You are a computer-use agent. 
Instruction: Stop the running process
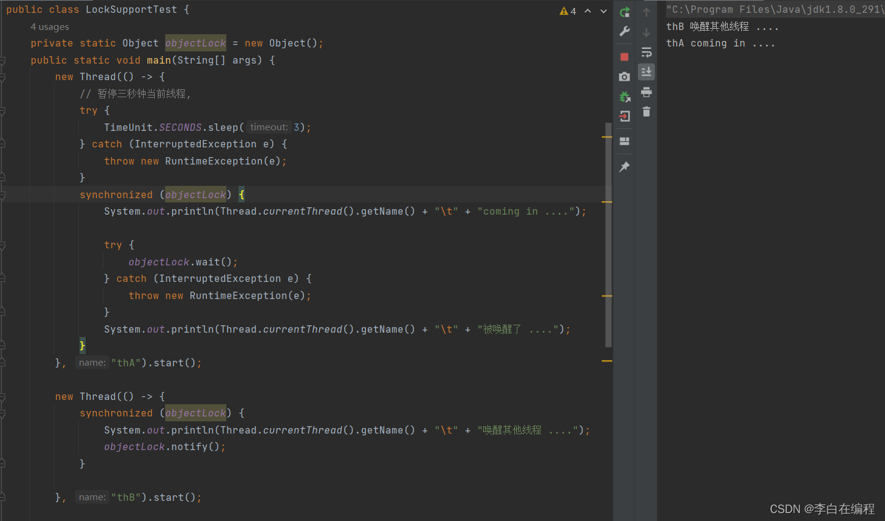click(624, 57)
